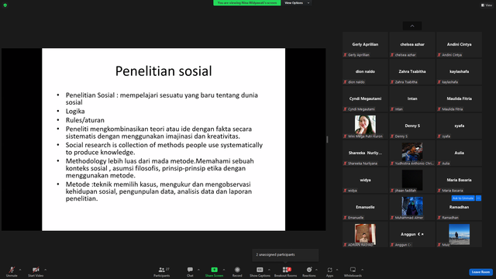The height and width of the screenshot is (279, 496).
Task: Select the Denny S participant tile
Action: click(x=412, y=126)
